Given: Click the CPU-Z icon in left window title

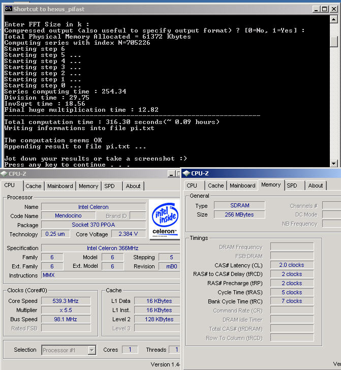Looking at the screenshot, I should tap(4, 174).
